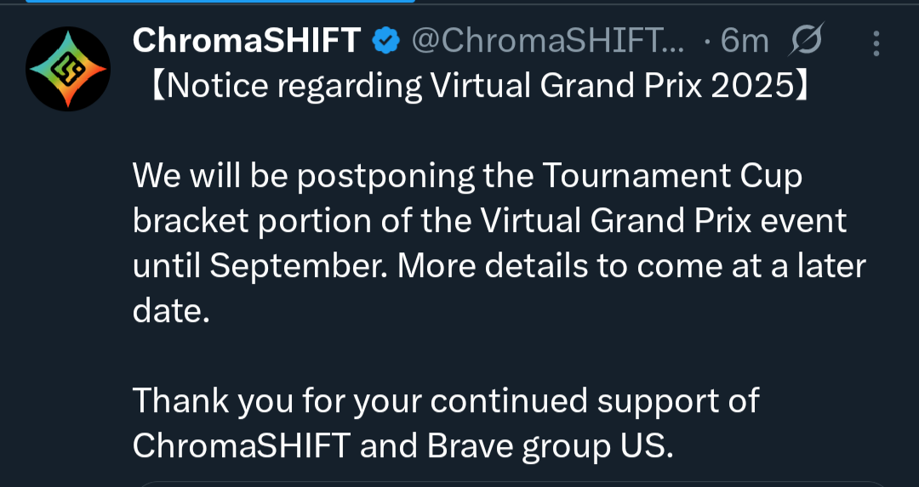Click 'Thank you for your continued support' line
The width and height of the screenshot is (919, 487).
point(446,401)
